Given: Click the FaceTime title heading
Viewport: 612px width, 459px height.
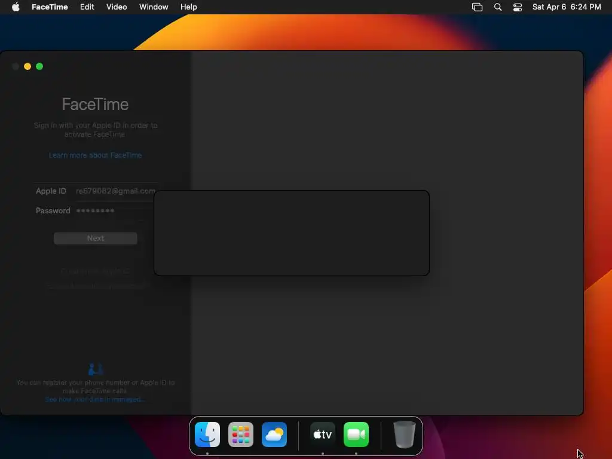Looking at the screenshot, I should 95,104.
